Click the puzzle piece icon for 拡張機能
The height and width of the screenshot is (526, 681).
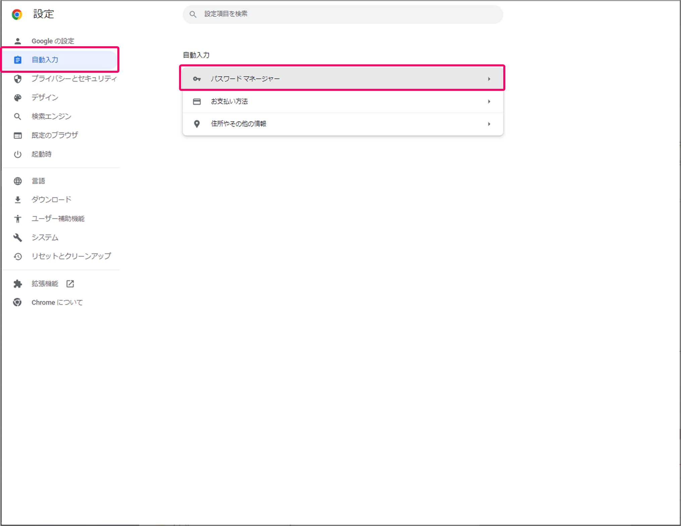point(18,284)
